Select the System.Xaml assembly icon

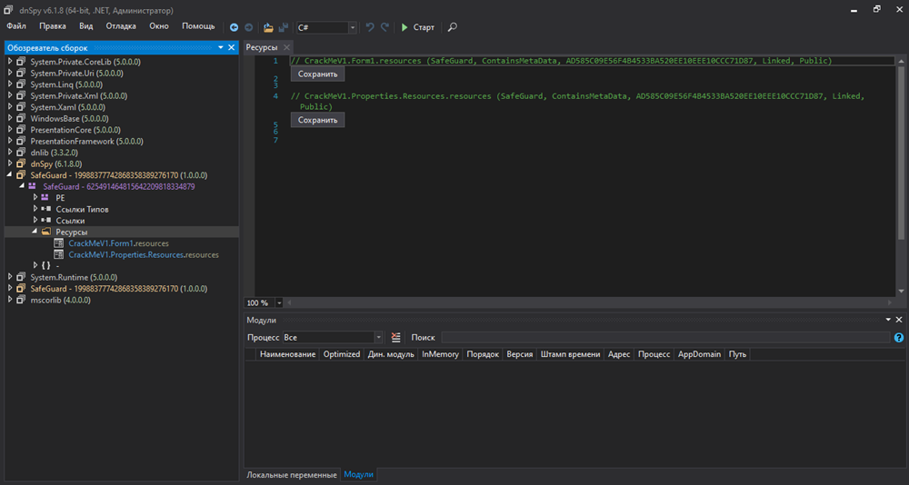[21, 107]
